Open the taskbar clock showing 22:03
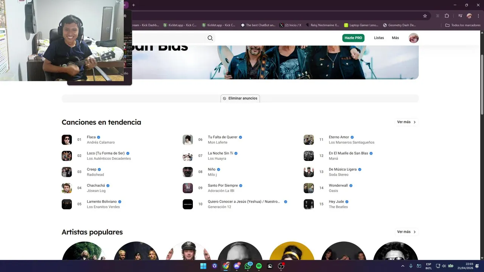This screenshot has height=272, width=484. point(465,266)
